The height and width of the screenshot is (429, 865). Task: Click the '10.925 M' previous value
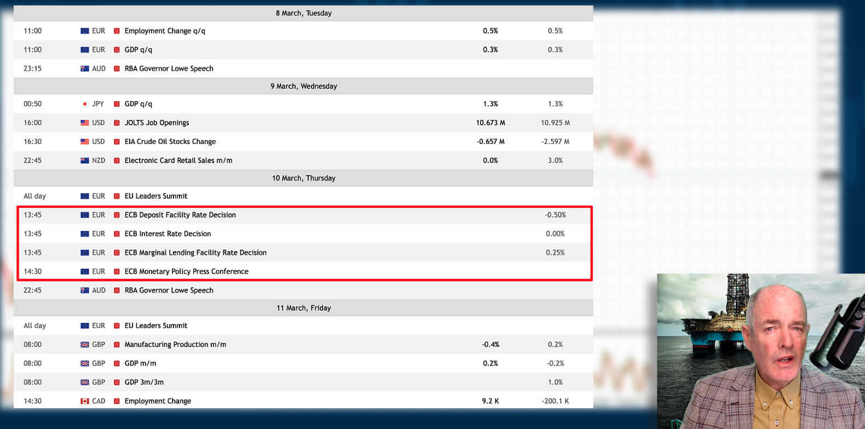coord(555,123)
